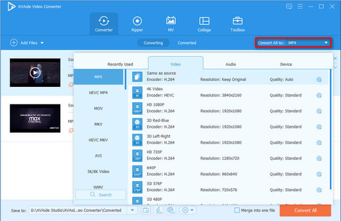
Task: Click the preset list vertical scrollbar
Action: click(x=330, y=129)
